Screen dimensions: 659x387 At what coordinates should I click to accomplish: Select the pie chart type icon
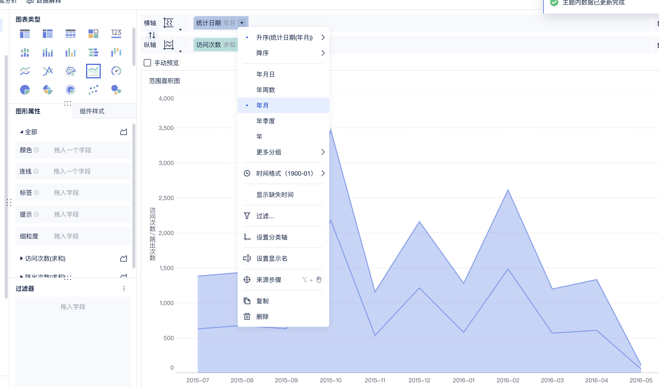[x=25, y=90]
